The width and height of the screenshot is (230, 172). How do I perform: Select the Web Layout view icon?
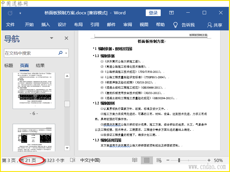[x=159, y=160]
